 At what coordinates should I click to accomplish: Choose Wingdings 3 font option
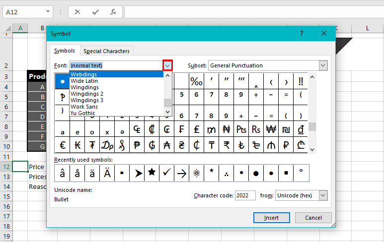click(117, 100)
